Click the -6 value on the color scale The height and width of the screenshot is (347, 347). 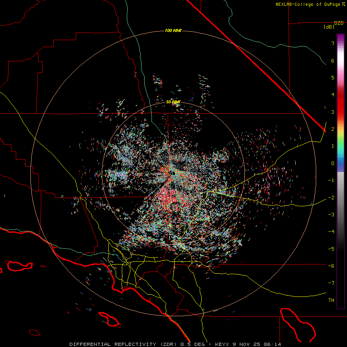pos(331,266)
